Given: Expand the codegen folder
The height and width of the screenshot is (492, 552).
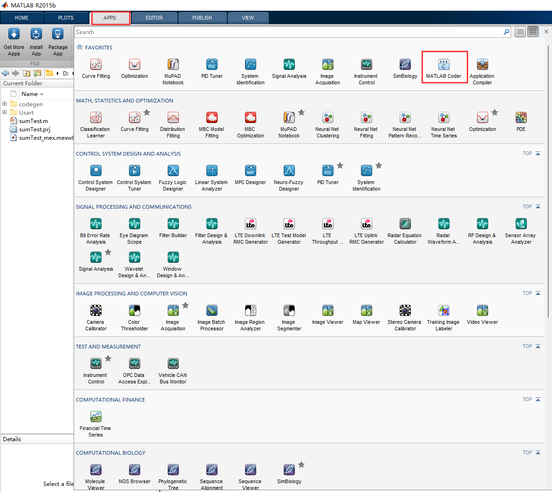Looking at the screenshot, I should [4, 104].
